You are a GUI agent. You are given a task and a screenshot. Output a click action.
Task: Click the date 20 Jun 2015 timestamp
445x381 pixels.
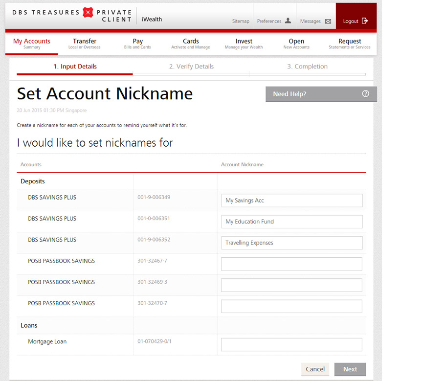point(52,110)
